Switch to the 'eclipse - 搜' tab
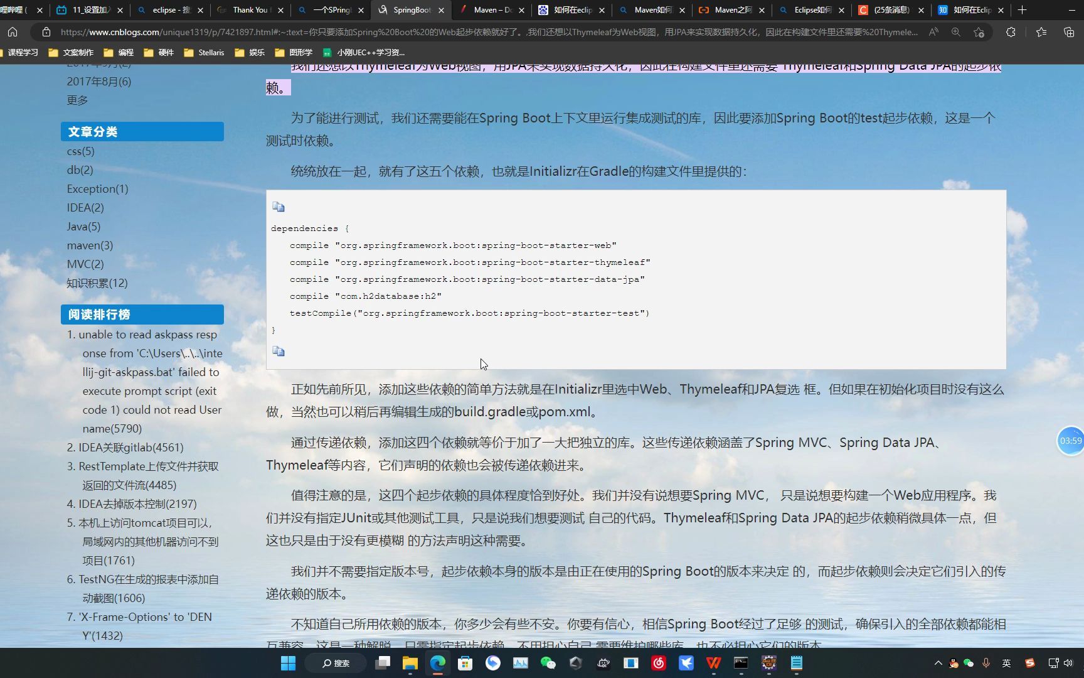The image size is (1084, 678). click(x=169, y=10)
